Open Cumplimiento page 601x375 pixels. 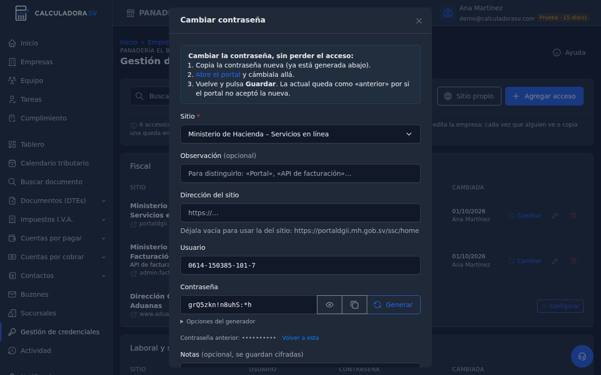coord(56,118)
